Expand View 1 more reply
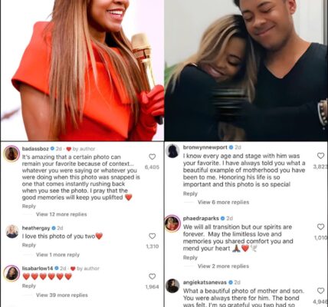 57,255
